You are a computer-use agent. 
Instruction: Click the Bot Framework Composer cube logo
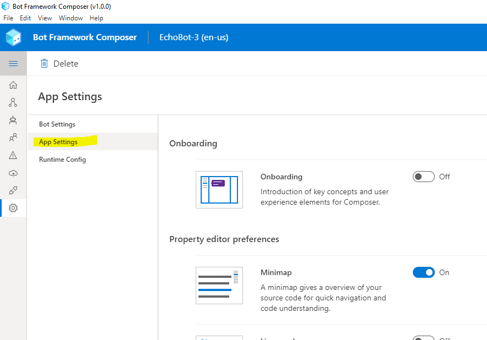point(13,37)
